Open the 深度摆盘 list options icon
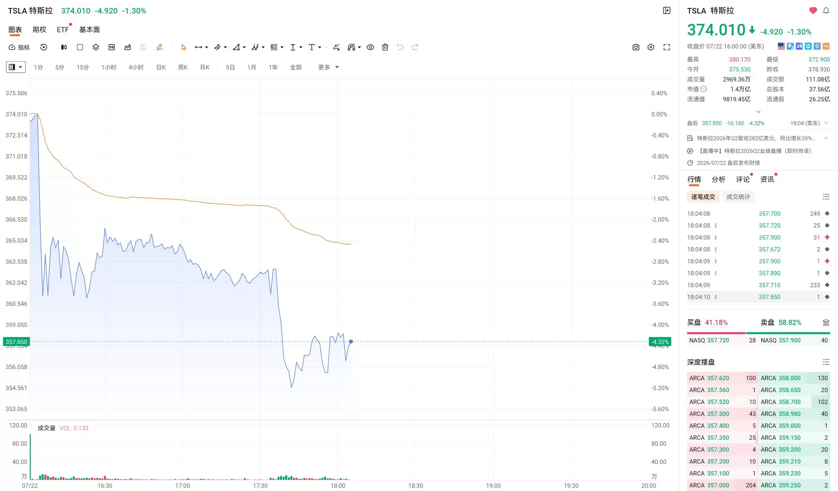Viewport: 838px width, 491px height. 826,362
